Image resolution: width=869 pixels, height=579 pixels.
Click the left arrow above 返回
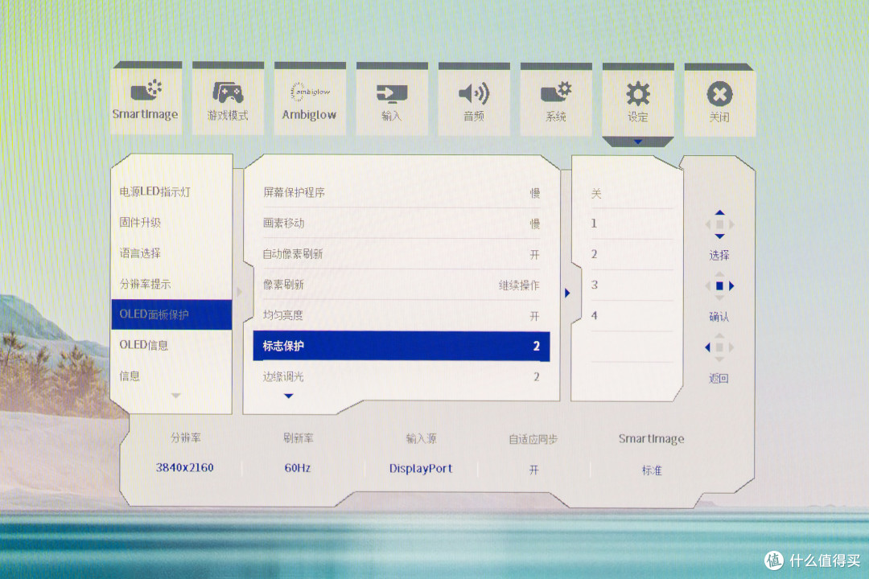707,347
